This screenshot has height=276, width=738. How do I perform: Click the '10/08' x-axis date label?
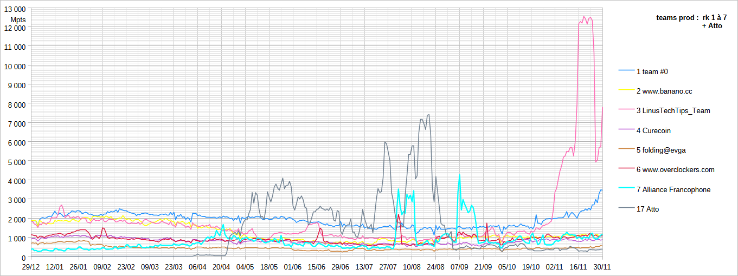[x=412, y=267]
